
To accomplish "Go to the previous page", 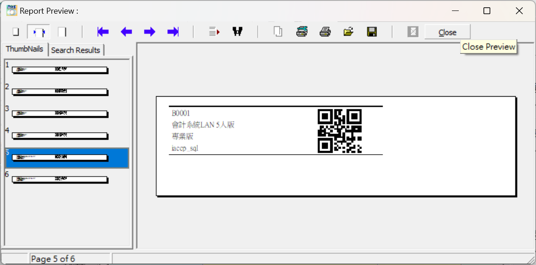I will pos(126,32).
